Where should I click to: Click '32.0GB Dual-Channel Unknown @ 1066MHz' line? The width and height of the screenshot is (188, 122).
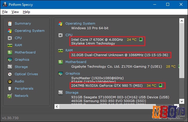[120, 55]
